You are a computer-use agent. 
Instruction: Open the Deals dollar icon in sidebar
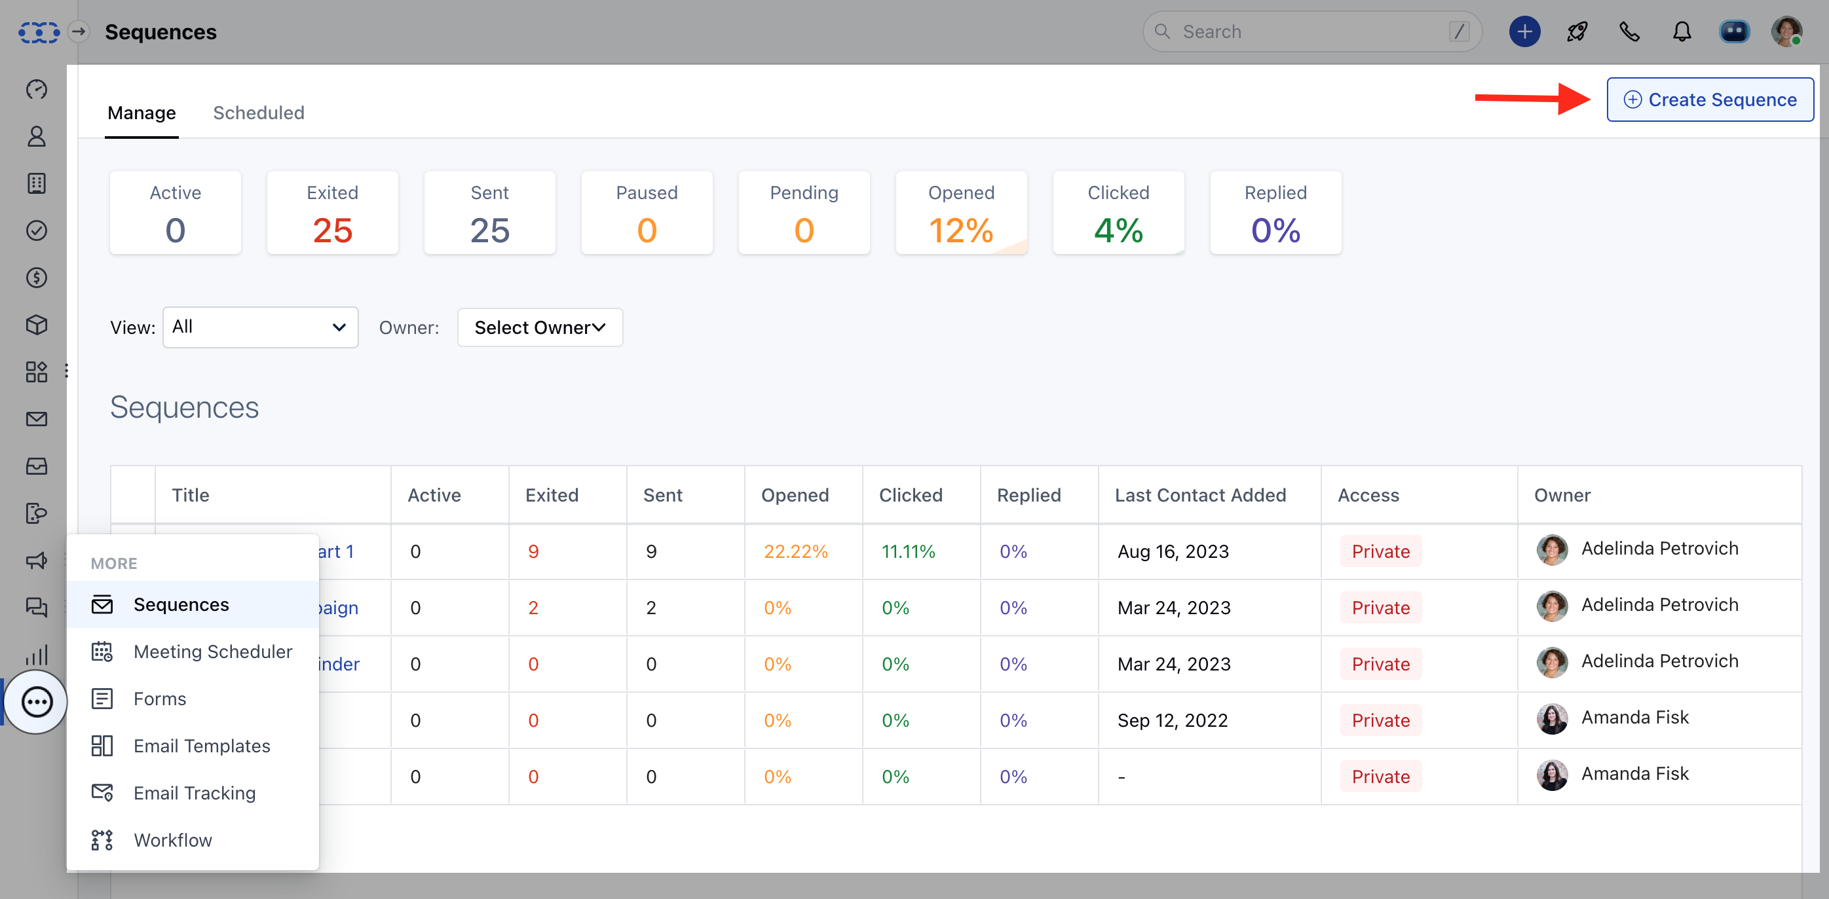pyautogui.click(x=36, y=278)
